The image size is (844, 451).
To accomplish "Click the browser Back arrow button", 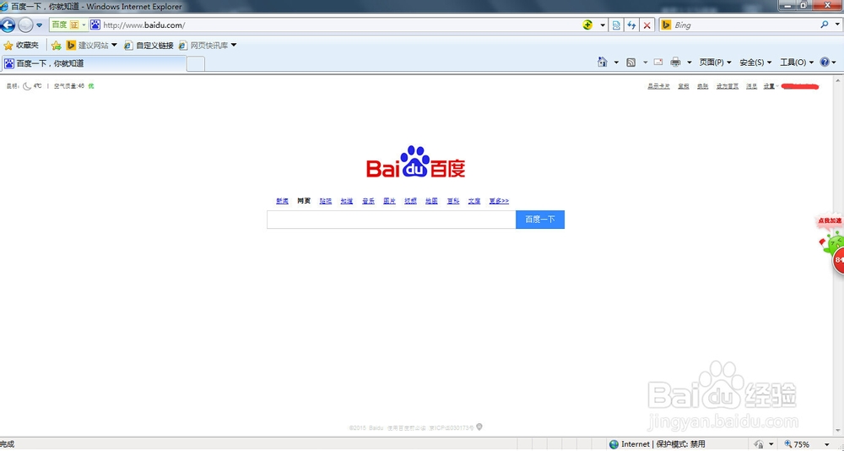I will [x=8, y=24].
